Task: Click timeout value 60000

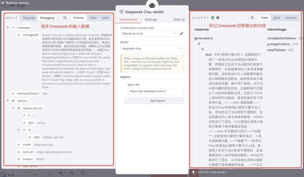Action: click(40, 159)
